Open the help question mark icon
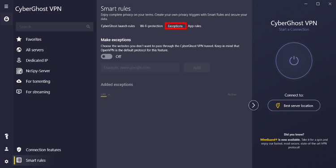The height and width of the screenshot is (168, 336). pos(6,136)
